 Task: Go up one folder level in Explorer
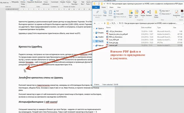(x=104, y=23)
